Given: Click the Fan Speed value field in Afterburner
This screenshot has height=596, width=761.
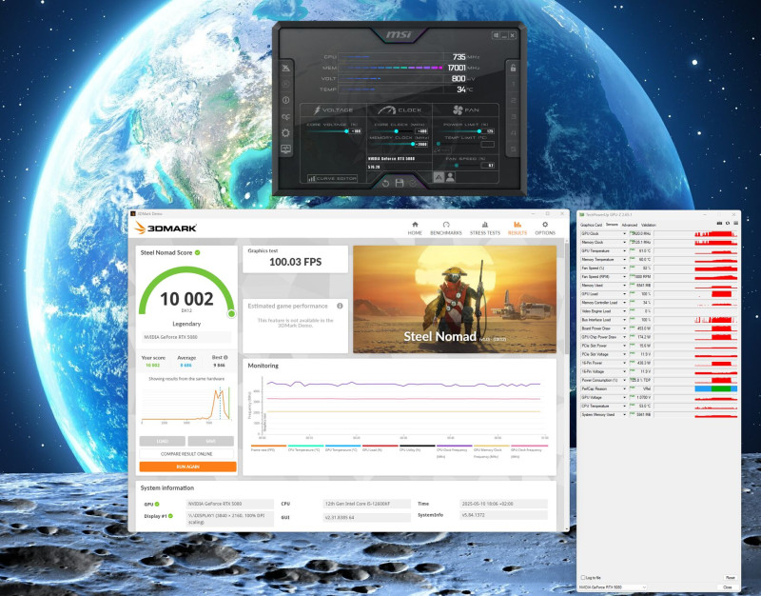Looking at the screenshot, I should [488, 165].
